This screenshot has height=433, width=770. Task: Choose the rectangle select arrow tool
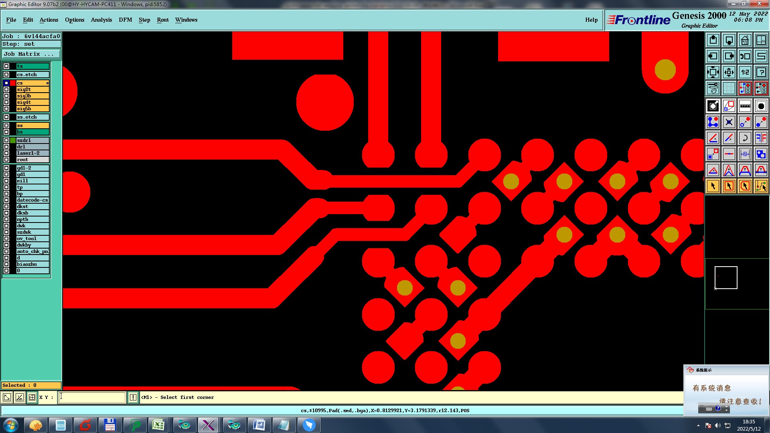tap(729, 186)
